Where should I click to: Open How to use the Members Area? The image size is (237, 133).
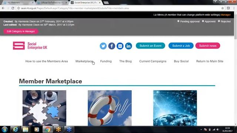[x=47, y=61]
